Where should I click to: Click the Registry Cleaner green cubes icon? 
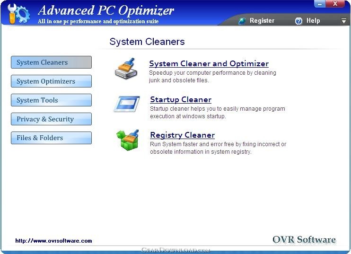pos(128,140)
